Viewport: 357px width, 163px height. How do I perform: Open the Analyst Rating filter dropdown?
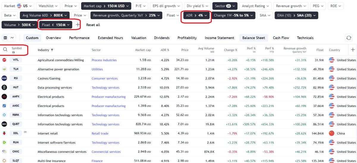pyautogui.click(x=255, y=6)
